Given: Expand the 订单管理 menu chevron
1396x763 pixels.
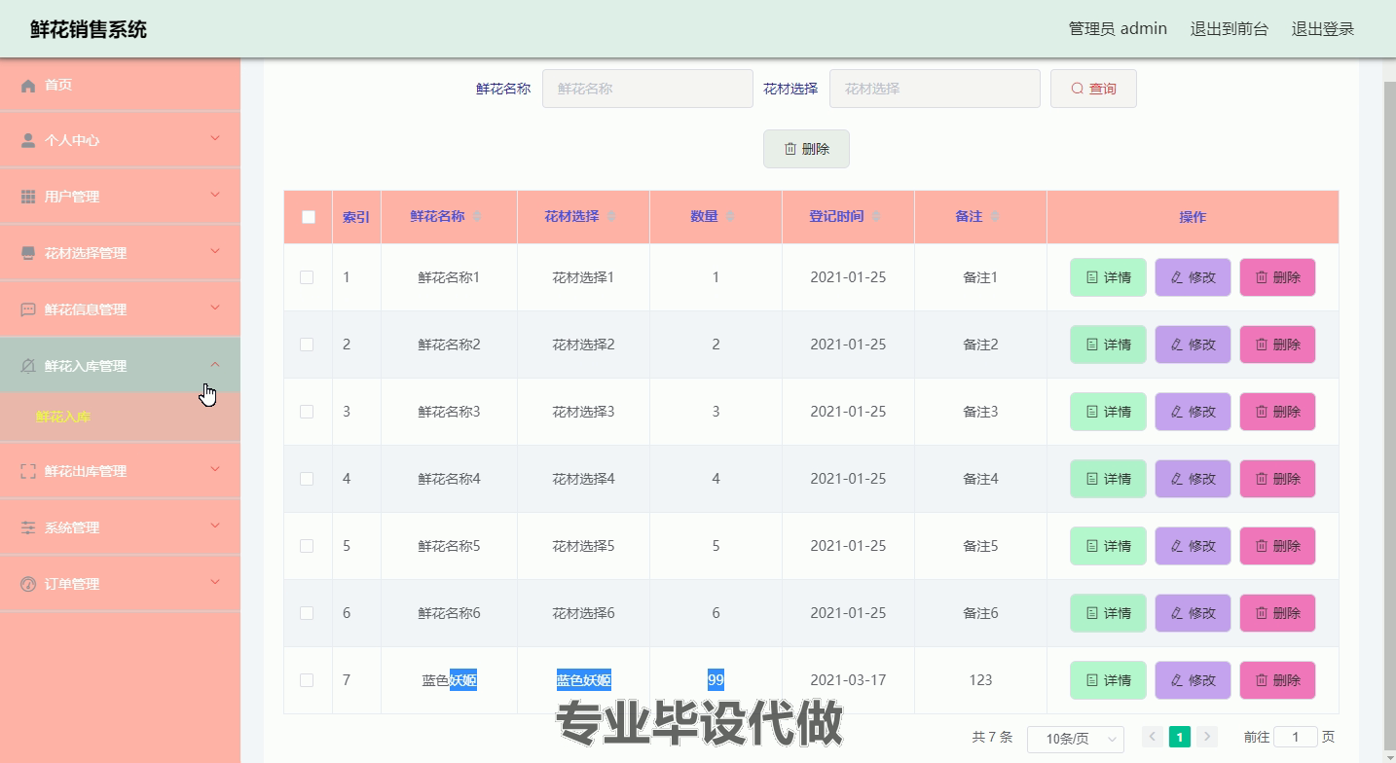Looking at the screenshot, I should (215, 583).
